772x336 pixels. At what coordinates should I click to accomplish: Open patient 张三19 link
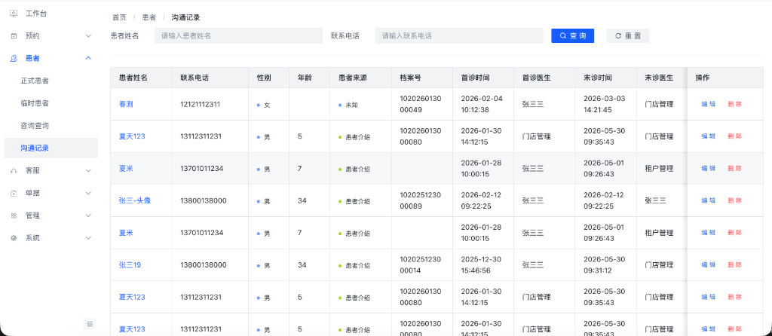pyautogui.click(x=130, y=265)
